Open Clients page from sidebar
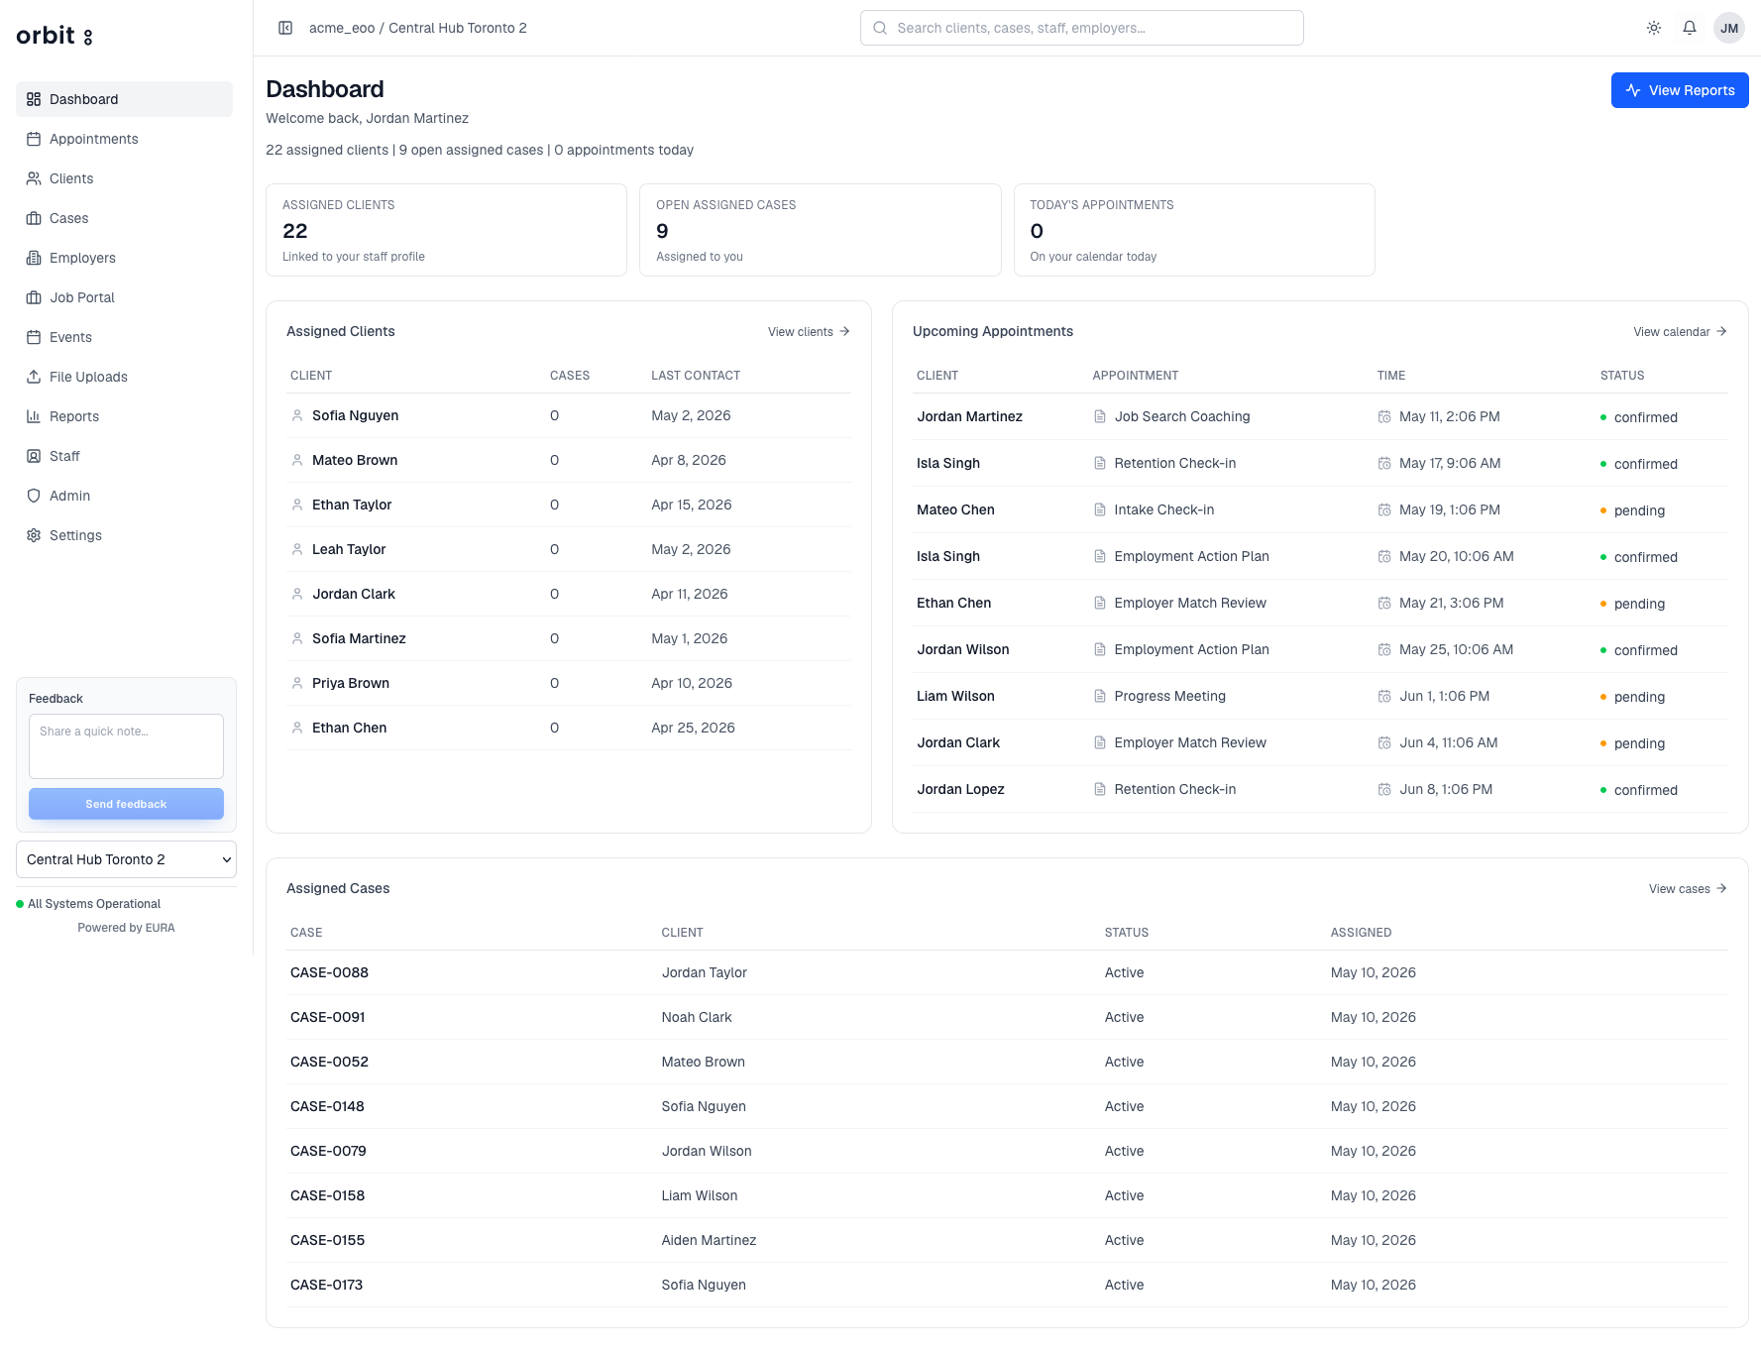Screen dimensions: 1761x1352 click(x=124, y=178)
